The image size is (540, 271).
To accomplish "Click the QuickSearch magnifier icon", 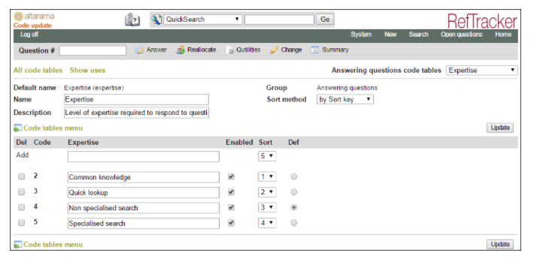I will click(156, 20).
